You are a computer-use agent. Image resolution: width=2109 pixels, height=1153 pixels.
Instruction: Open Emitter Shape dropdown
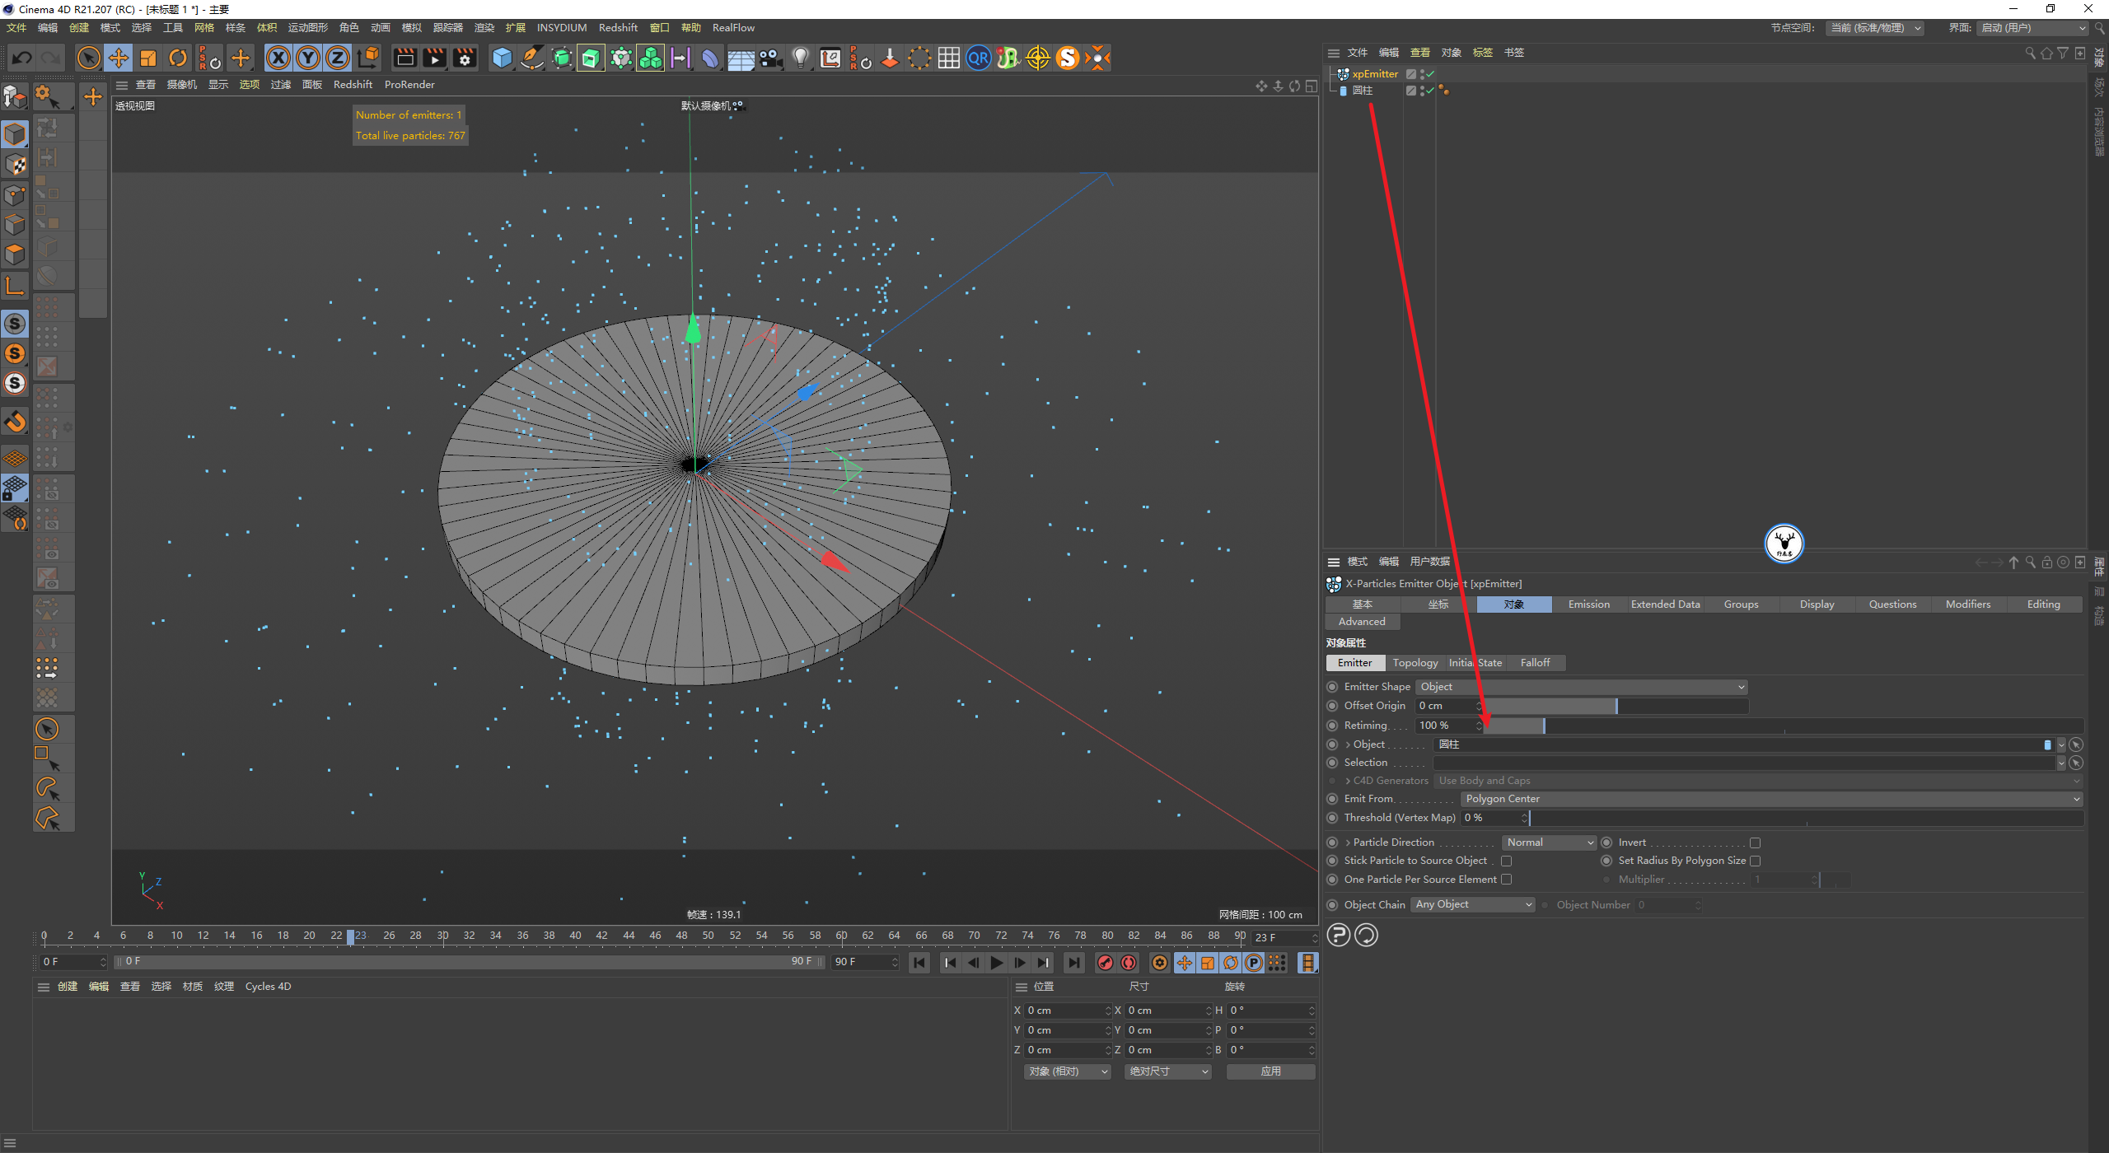pyautogui.click(x=1582, y=686)
